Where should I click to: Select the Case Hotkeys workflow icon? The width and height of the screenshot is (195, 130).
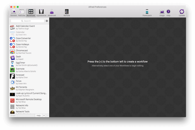(x=12, y=45)
